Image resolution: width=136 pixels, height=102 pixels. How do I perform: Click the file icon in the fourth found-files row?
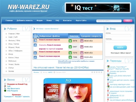pyautogui.click(x=35, y=57)
